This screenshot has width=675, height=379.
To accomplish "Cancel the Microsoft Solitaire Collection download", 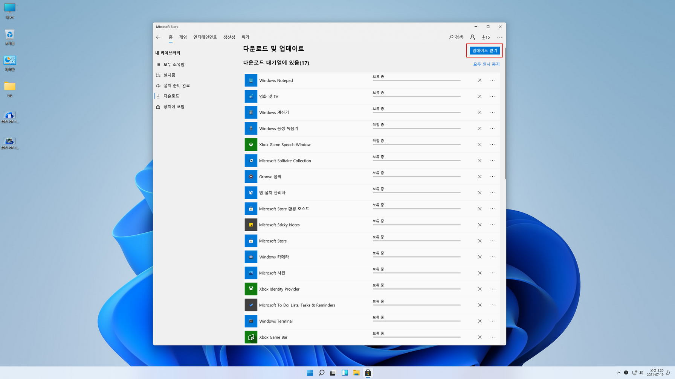I will point(480,161).
